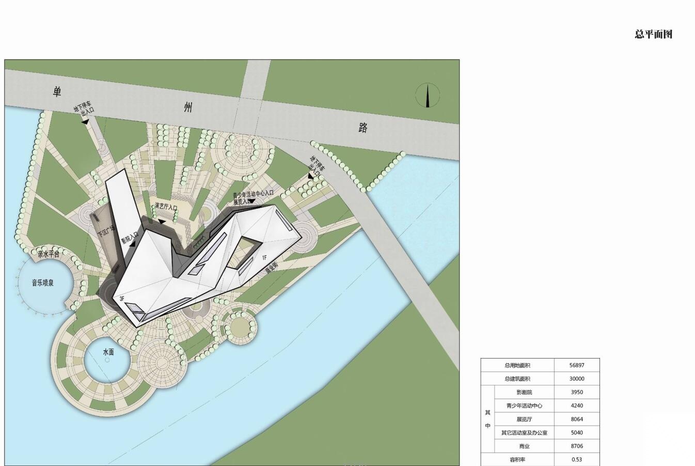Click the road name character 单
The width and height of the screenshot is (695, 466).
(x=57, y=92)
